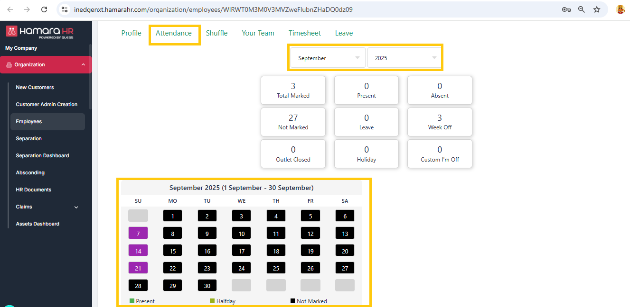Click the Present count card
Image resolution: width=630 pixels, height=307 pixels.
(366, 90)
